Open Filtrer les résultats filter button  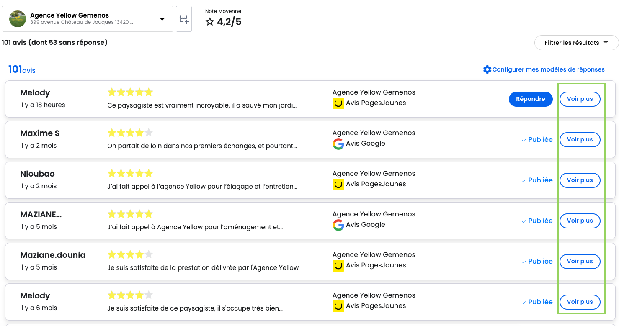(576, 43)
